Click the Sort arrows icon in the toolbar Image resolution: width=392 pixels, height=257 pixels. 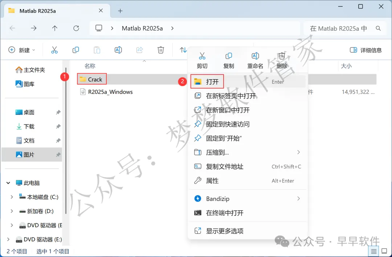[x=183, y=50]
